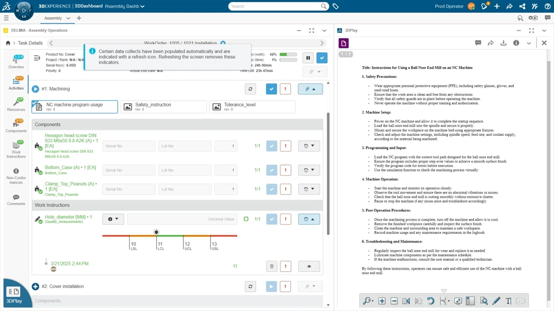Click the 3DPlay pencil markup tool
The width and height of the screenshot is (554, 311).
point(496,301)
